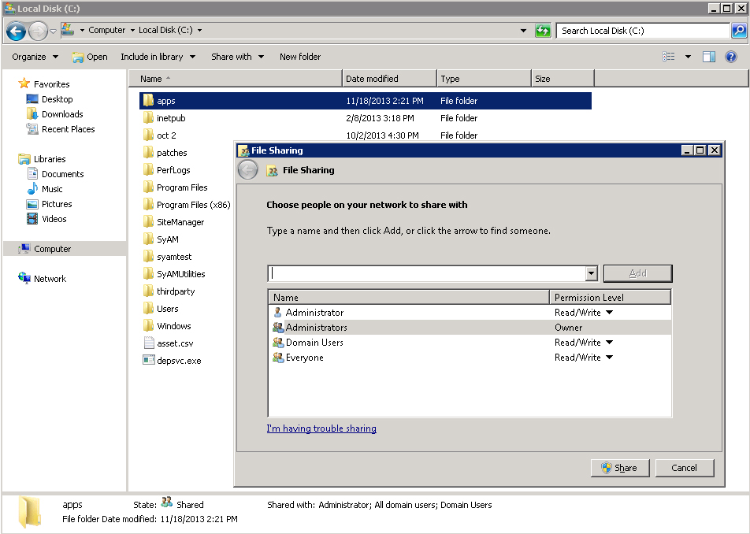
Task: Click the Share button
Action: (619, 468)
